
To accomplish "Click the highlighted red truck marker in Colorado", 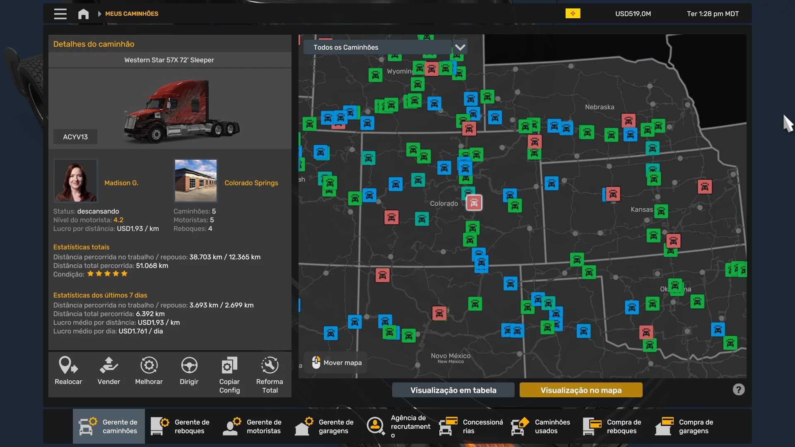I will coord(474,203).
